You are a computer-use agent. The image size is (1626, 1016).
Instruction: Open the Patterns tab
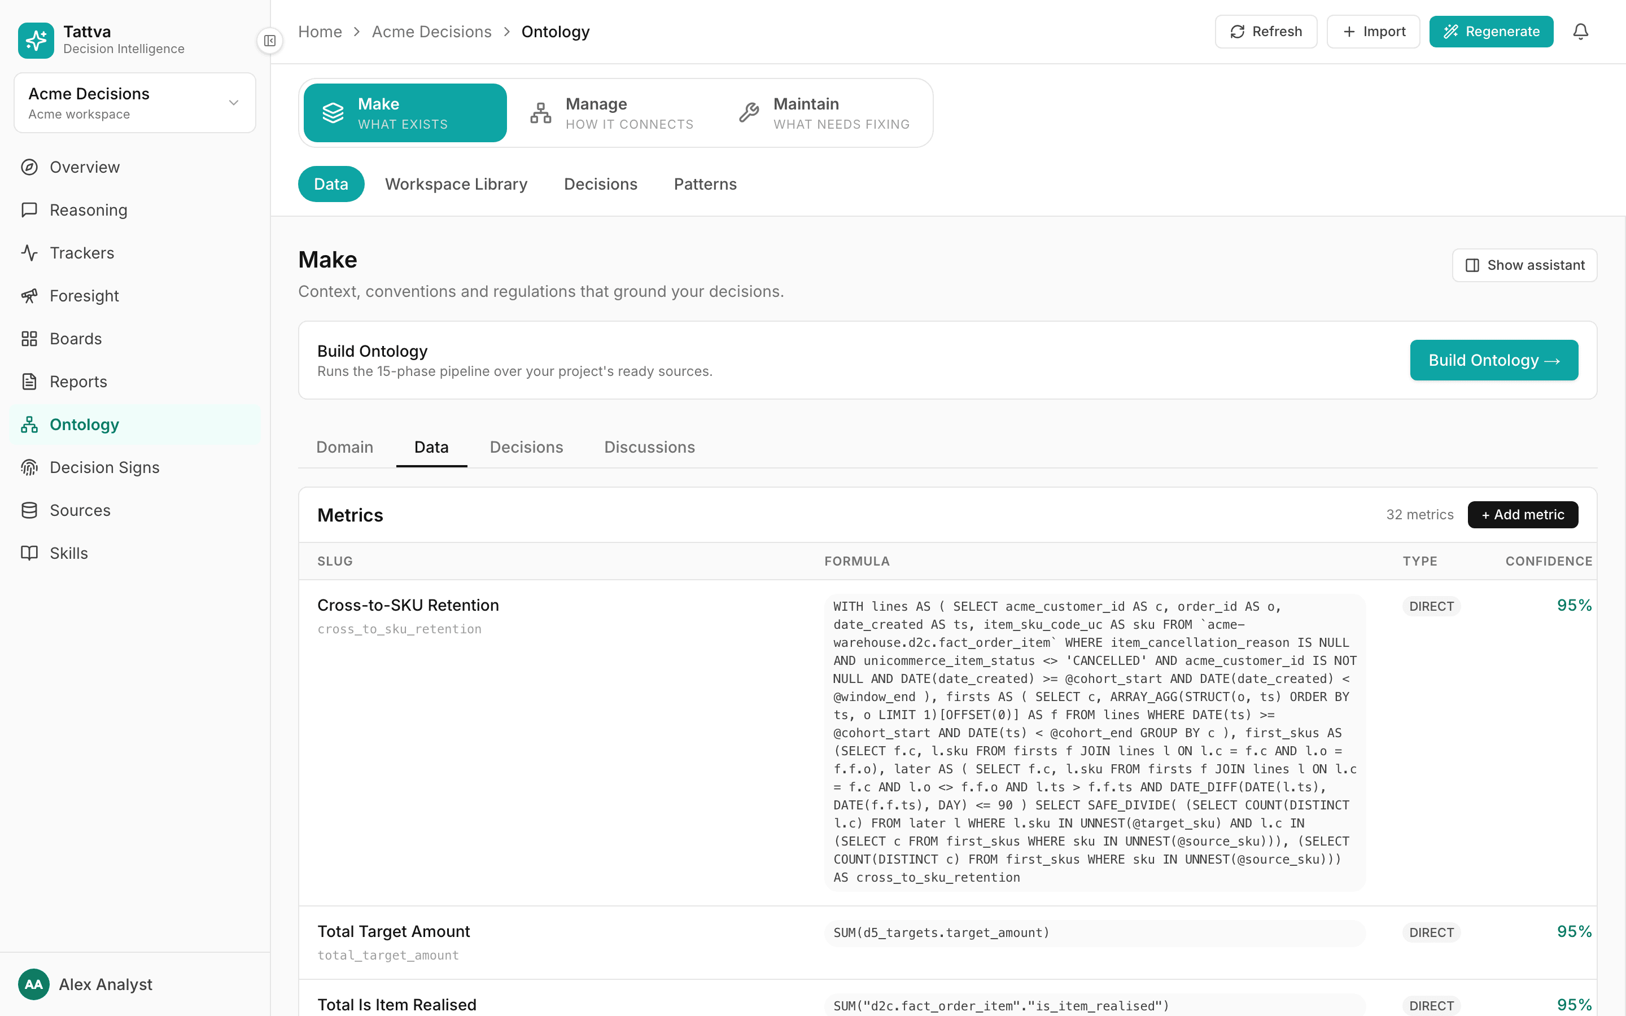point(706,184)
